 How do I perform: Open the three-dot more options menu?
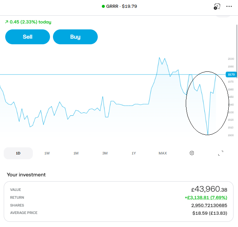(229, 6)
